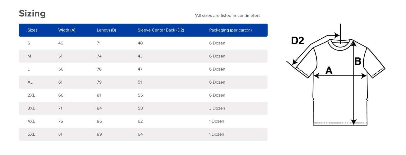The height and width of the screenshot is (155, 406).
Task: Click the XL size row label
Action: pyautogui.click(x=30, y=82)
